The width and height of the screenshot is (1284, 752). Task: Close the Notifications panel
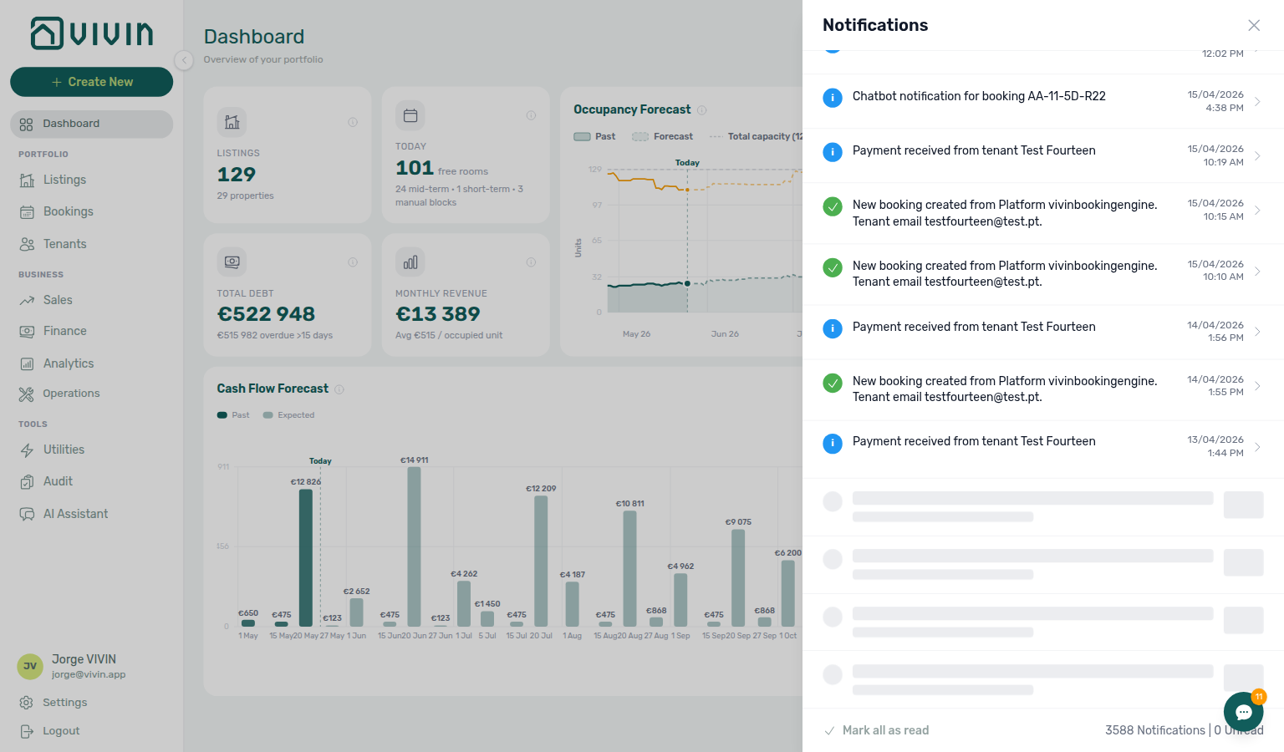click(x=1254, y=25)
